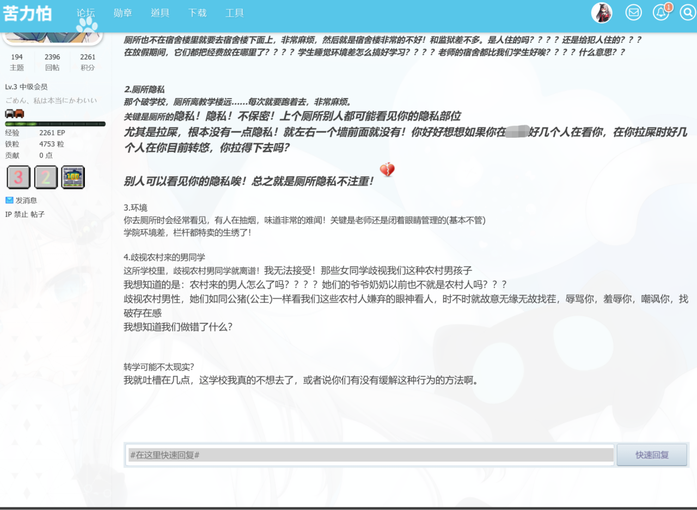Click the user signature ごめん text
Viewport: 697px width, 510px height.
click(51, 100)
